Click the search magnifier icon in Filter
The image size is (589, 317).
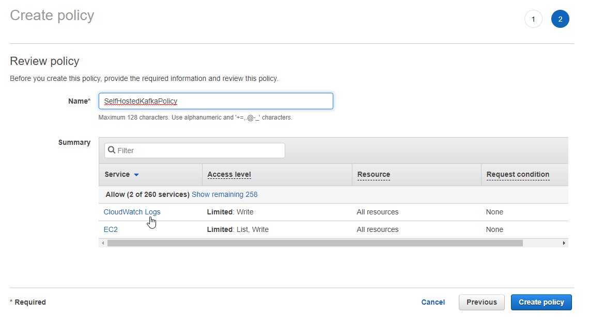pos(112,151)
